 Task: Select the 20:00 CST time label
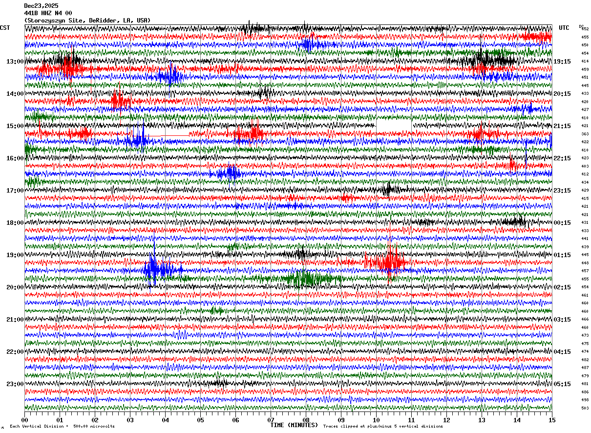click(15, 287)
